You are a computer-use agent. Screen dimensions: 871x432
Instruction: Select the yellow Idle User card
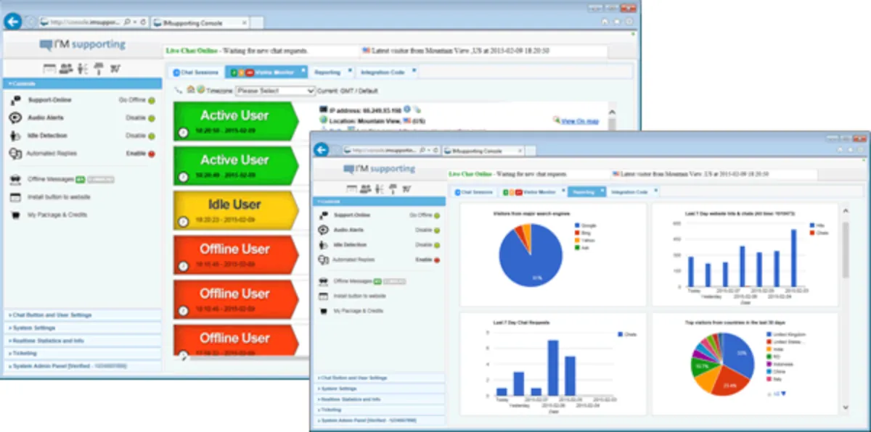pyautogui.click(x=236, y=209)
